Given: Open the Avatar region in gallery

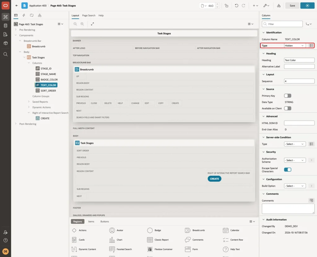Looking at the screenshot, I should 116,230.
